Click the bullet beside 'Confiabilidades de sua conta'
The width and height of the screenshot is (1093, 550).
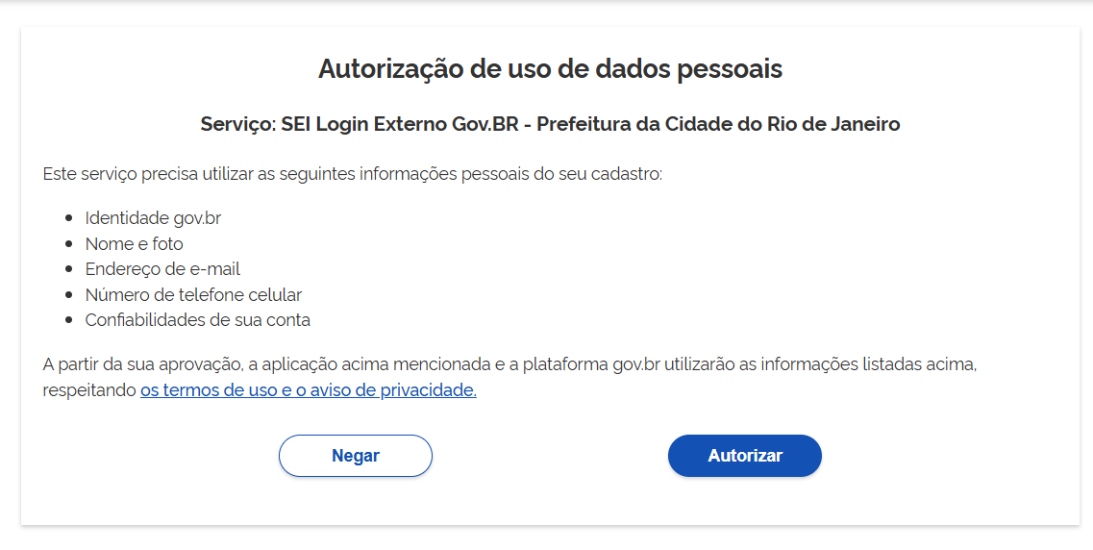click(x=69, y=321)
